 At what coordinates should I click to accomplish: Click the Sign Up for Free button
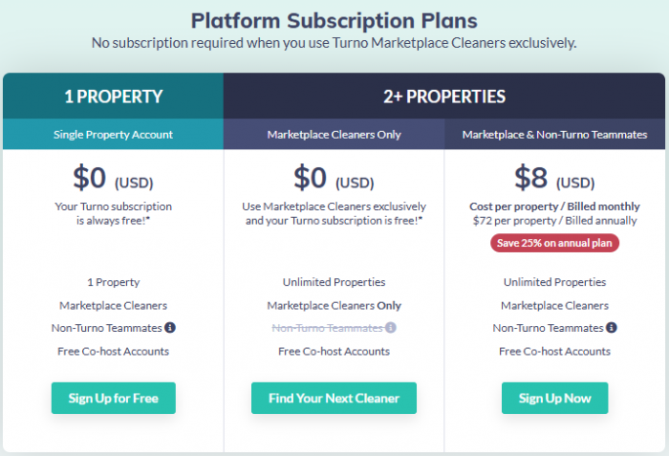tap(114, 398)
